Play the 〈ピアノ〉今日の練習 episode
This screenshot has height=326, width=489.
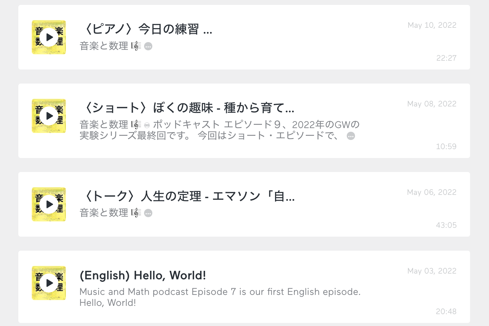pyautogui.click(x=49, y=37)
